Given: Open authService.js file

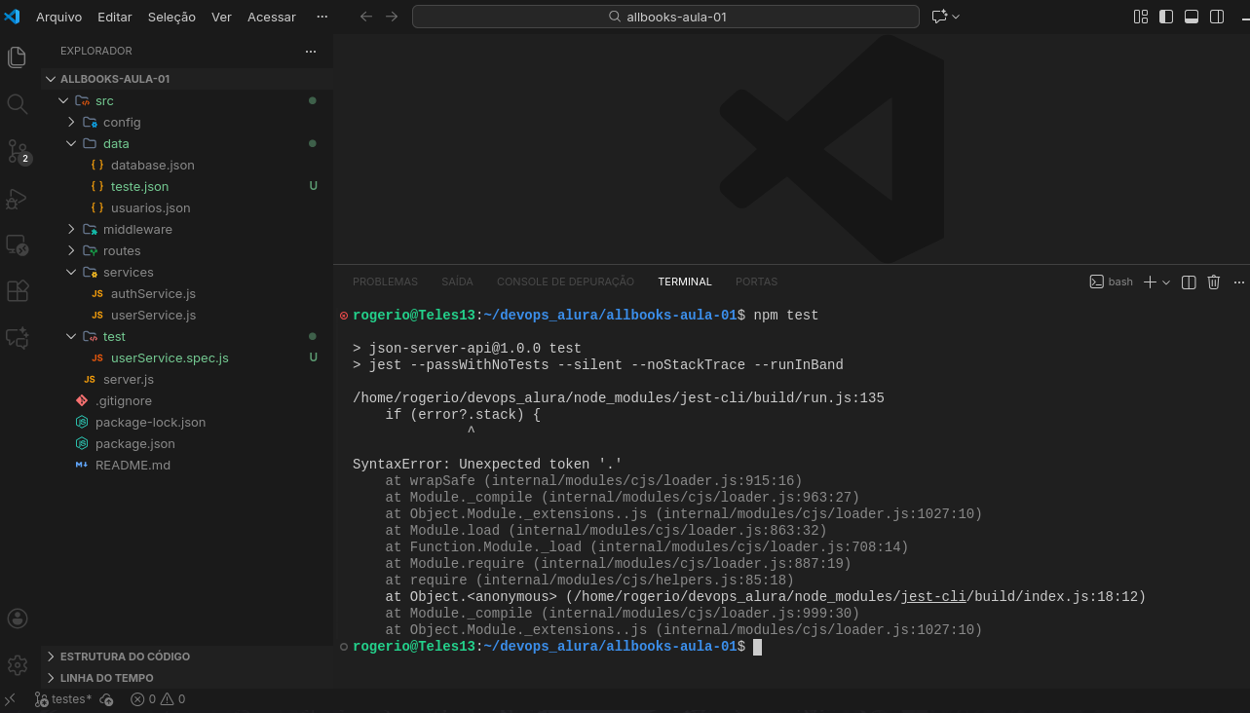Looking at the screenshot, I should [x=187, y=293].
